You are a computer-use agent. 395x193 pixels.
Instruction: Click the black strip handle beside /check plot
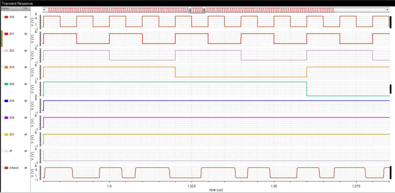pos(390,173)
